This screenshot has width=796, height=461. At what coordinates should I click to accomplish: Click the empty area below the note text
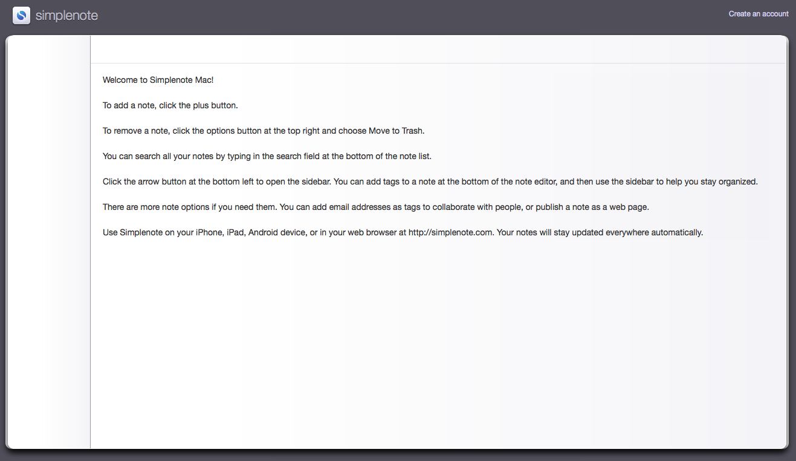[438, 345]
